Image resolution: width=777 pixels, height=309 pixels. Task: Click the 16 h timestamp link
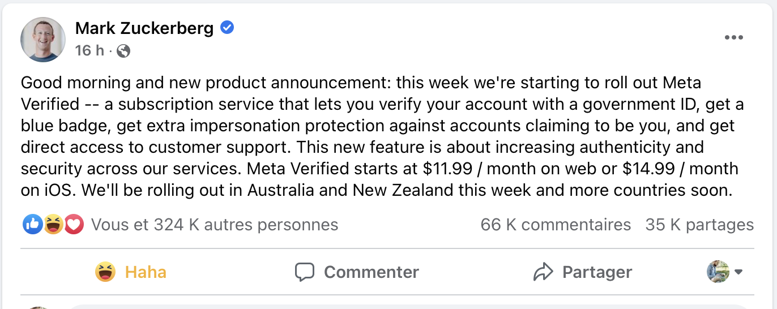pyautogui.click(x=89, y=51)
